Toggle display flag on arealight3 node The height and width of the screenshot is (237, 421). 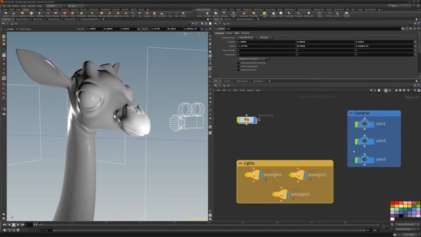[288, 194]
